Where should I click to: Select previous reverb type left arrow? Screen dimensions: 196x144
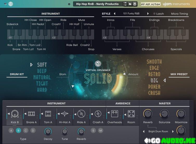coord(144,131)
